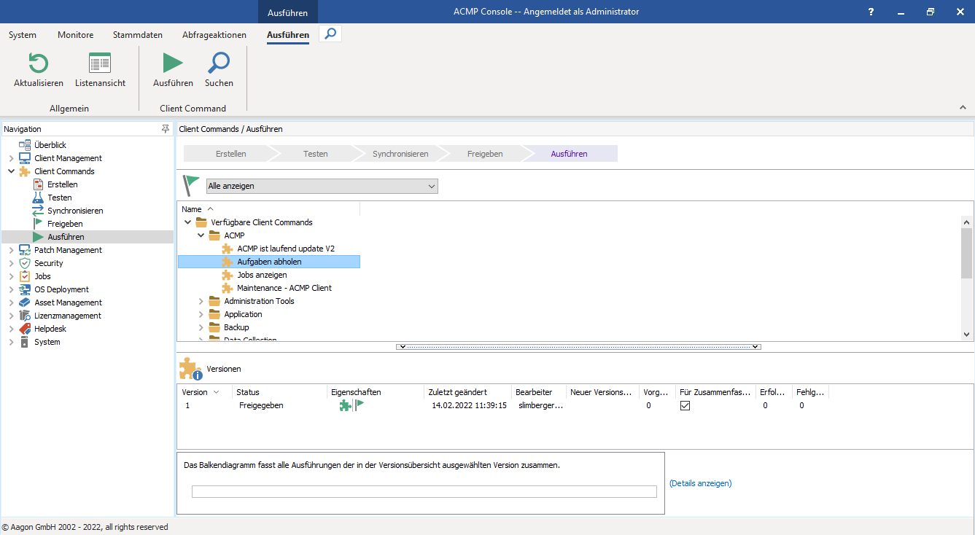Expand the Patch Management node

point(11,250)
